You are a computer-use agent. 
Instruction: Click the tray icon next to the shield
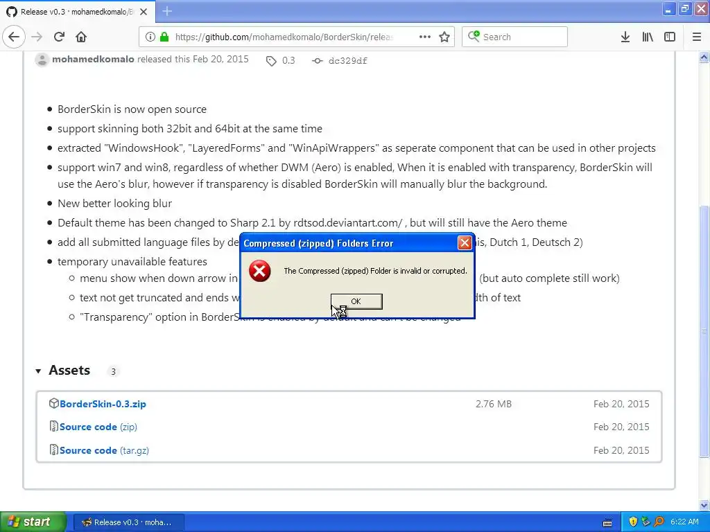[x=646, y=522]
